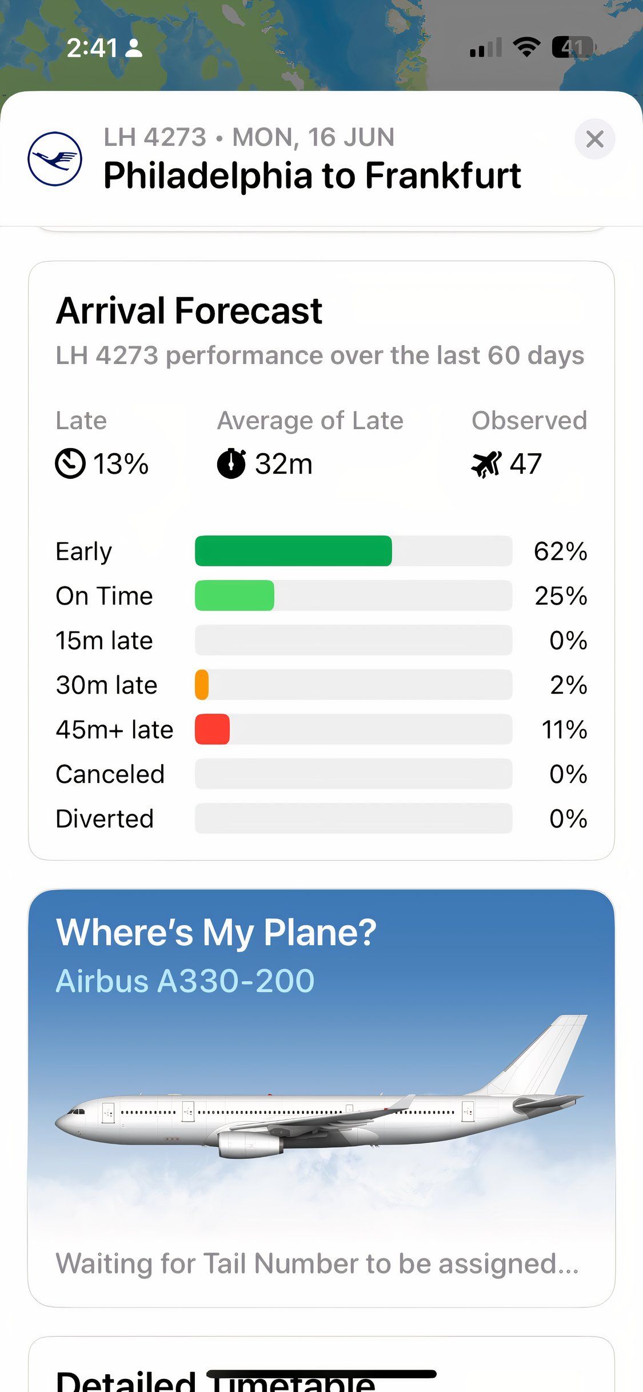Tap the stopwatch icon beside 32m
This screenshot has height=1392, width=643.
click(231, 463)
